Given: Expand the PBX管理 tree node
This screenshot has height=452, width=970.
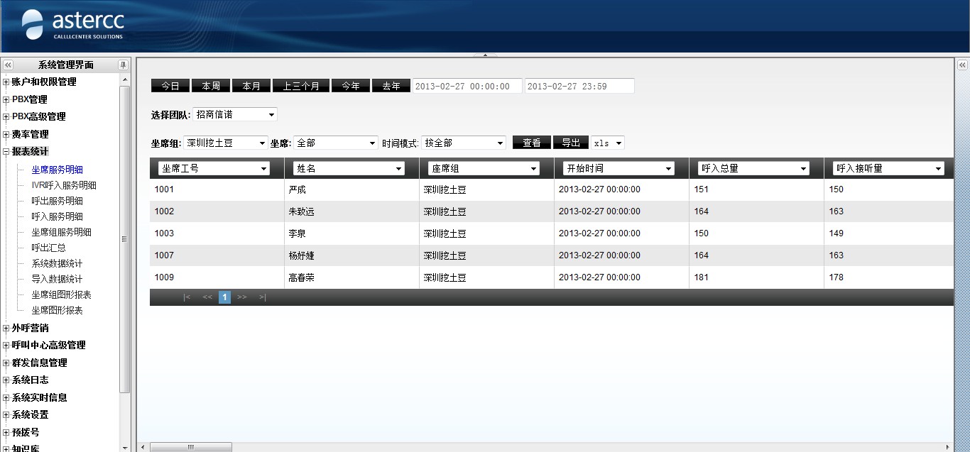Looking at the screenshot, I should pos(6,99).
